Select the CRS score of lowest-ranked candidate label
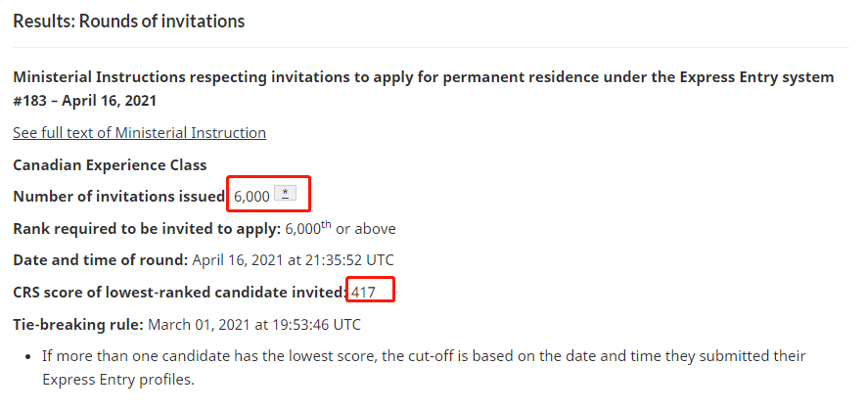The height and width of the screenshot is (411, 866). 180,293
